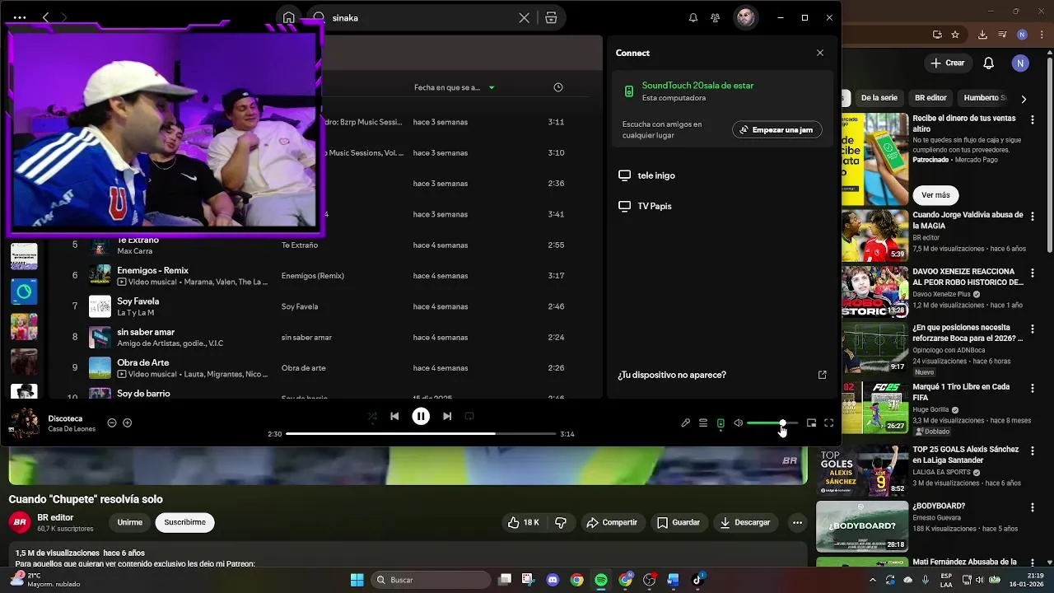Enter Spotify full screen mode

coord(829,423)
